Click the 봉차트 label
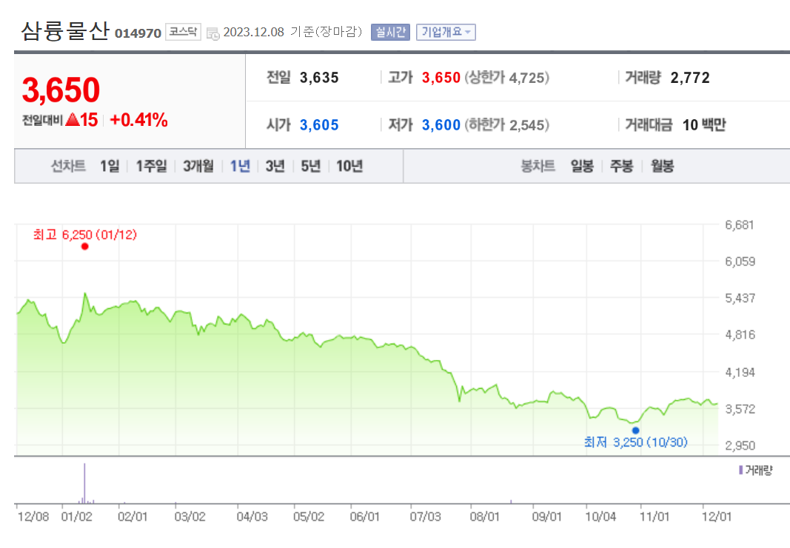This screenshot has height=548, width=790. click(538, 166)
